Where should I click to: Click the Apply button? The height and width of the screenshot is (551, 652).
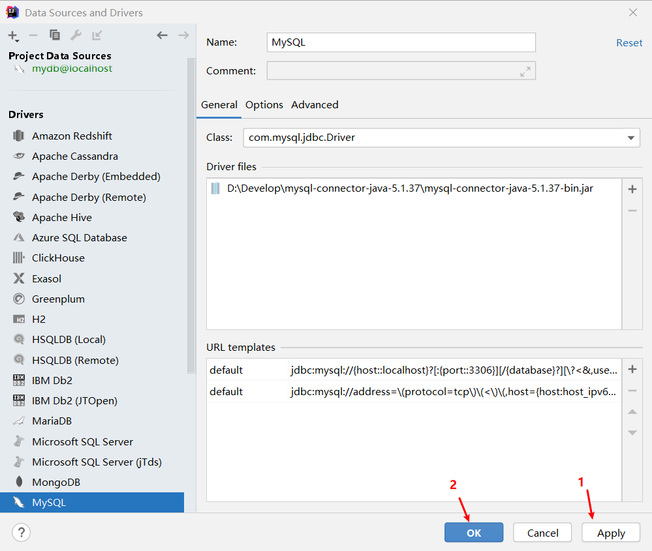[x=611, y=532]
